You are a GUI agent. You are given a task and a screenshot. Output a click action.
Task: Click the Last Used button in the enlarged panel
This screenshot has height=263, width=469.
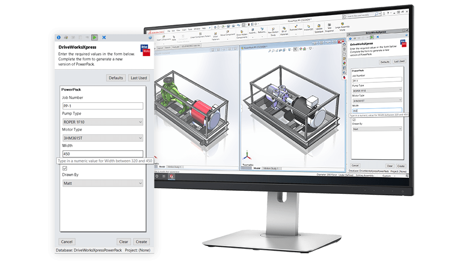(139, 78)
